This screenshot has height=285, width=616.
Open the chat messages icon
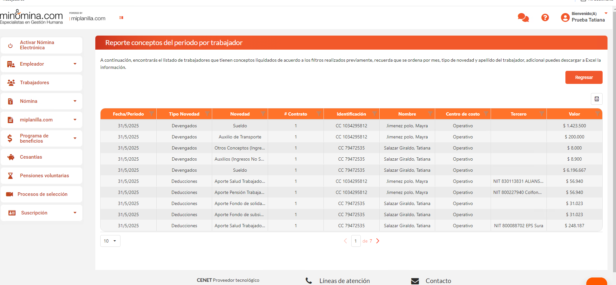pos(523,18)
